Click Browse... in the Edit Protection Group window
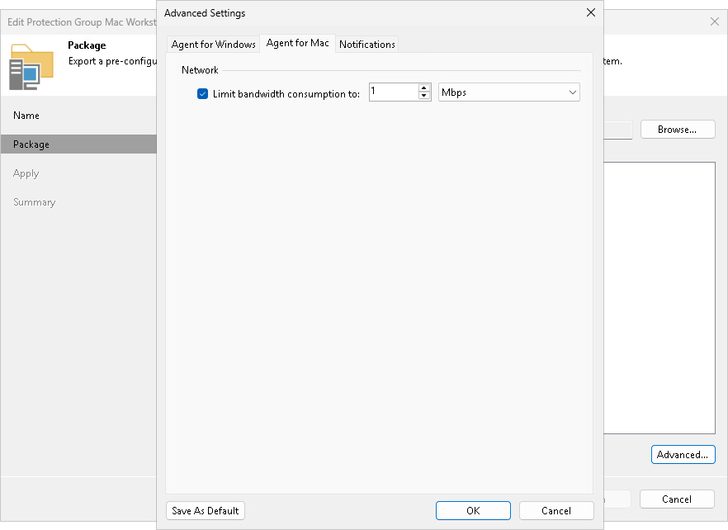The height and width of the screenshot is (530, 728). [678, 130]
